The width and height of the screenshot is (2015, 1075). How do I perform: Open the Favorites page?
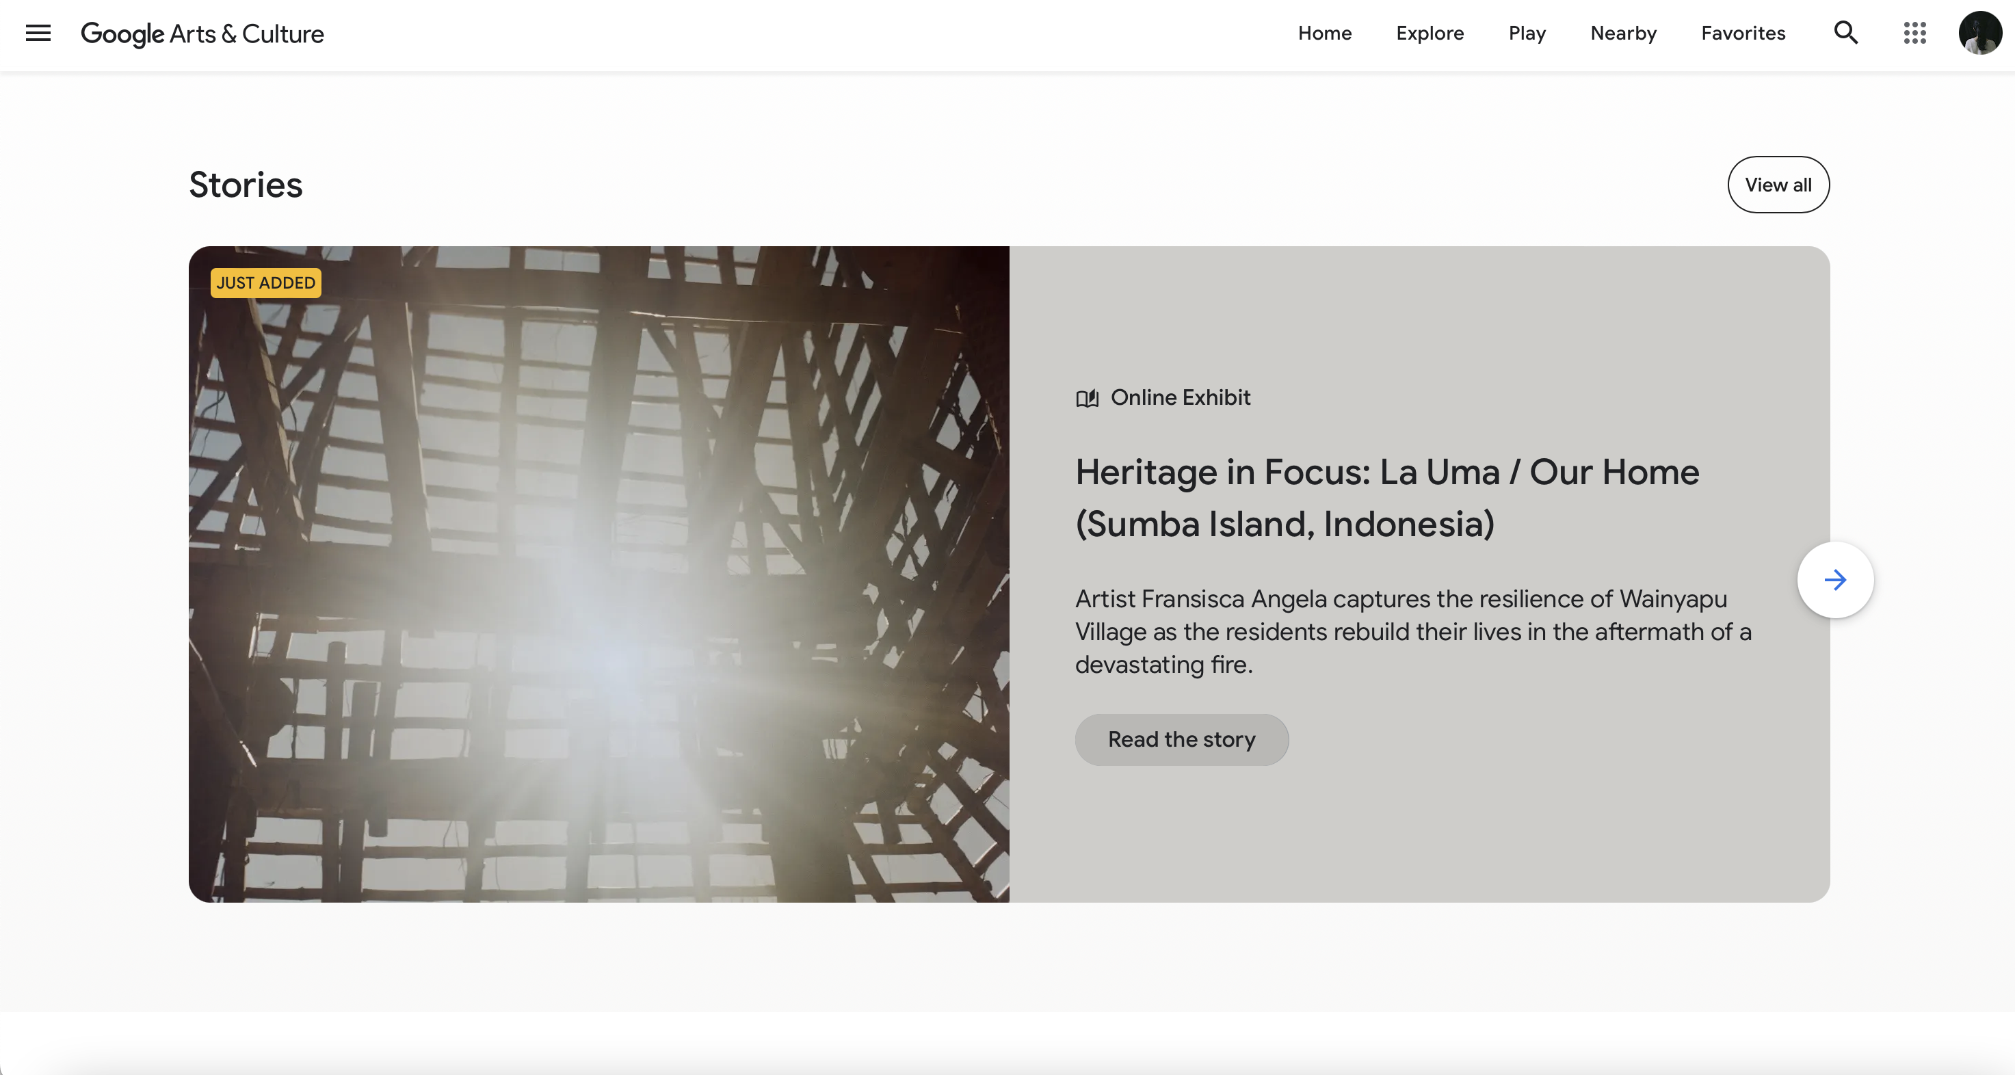tap(1743, 33)
